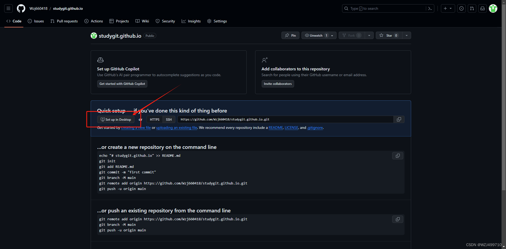Follow the creating a new file link

[136, 128]
